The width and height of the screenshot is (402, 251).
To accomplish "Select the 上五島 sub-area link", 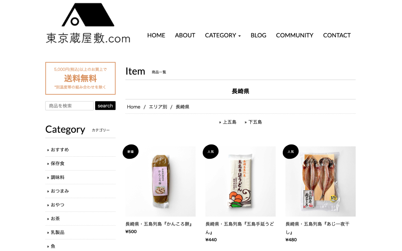I will (229, 122).
